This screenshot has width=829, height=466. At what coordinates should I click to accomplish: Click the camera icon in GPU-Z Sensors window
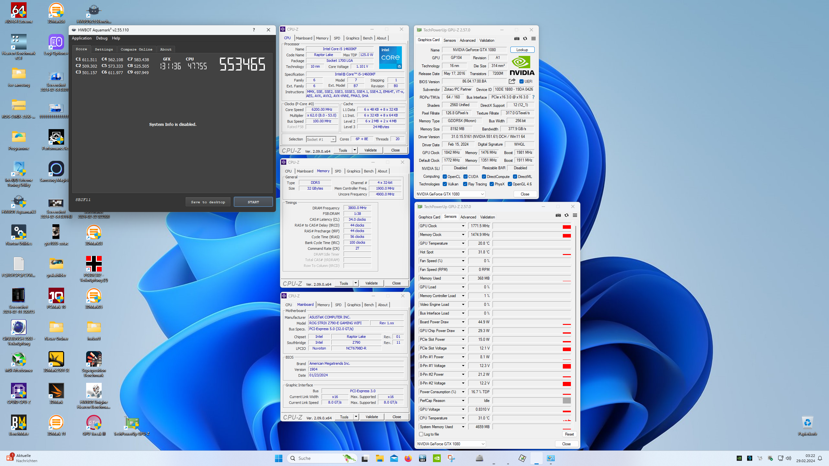coord(558,215)
